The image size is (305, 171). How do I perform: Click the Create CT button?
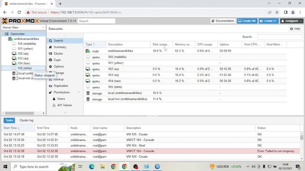(x=269, y=21)
